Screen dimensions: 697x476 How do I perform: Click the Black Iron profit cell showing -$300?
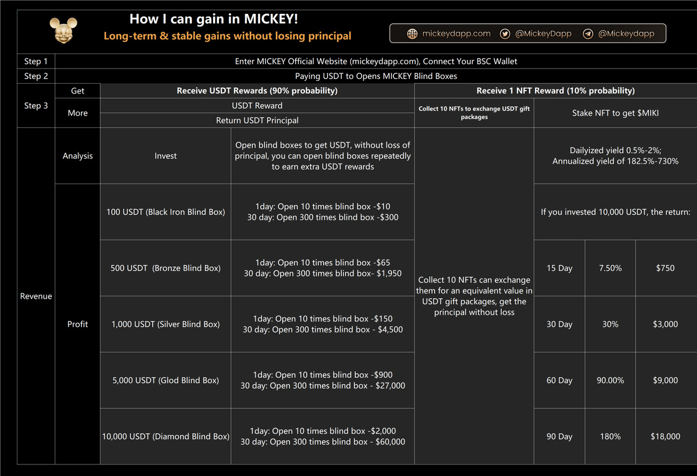pyautogui.click(x=322, y=212)
